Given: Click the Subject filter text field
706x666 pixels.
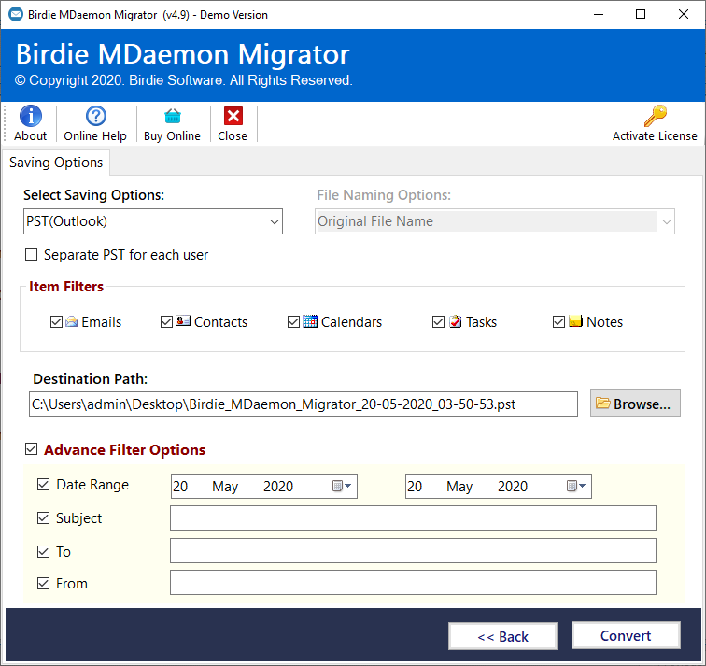Looking at the screenshot, I should click(413, 517).
